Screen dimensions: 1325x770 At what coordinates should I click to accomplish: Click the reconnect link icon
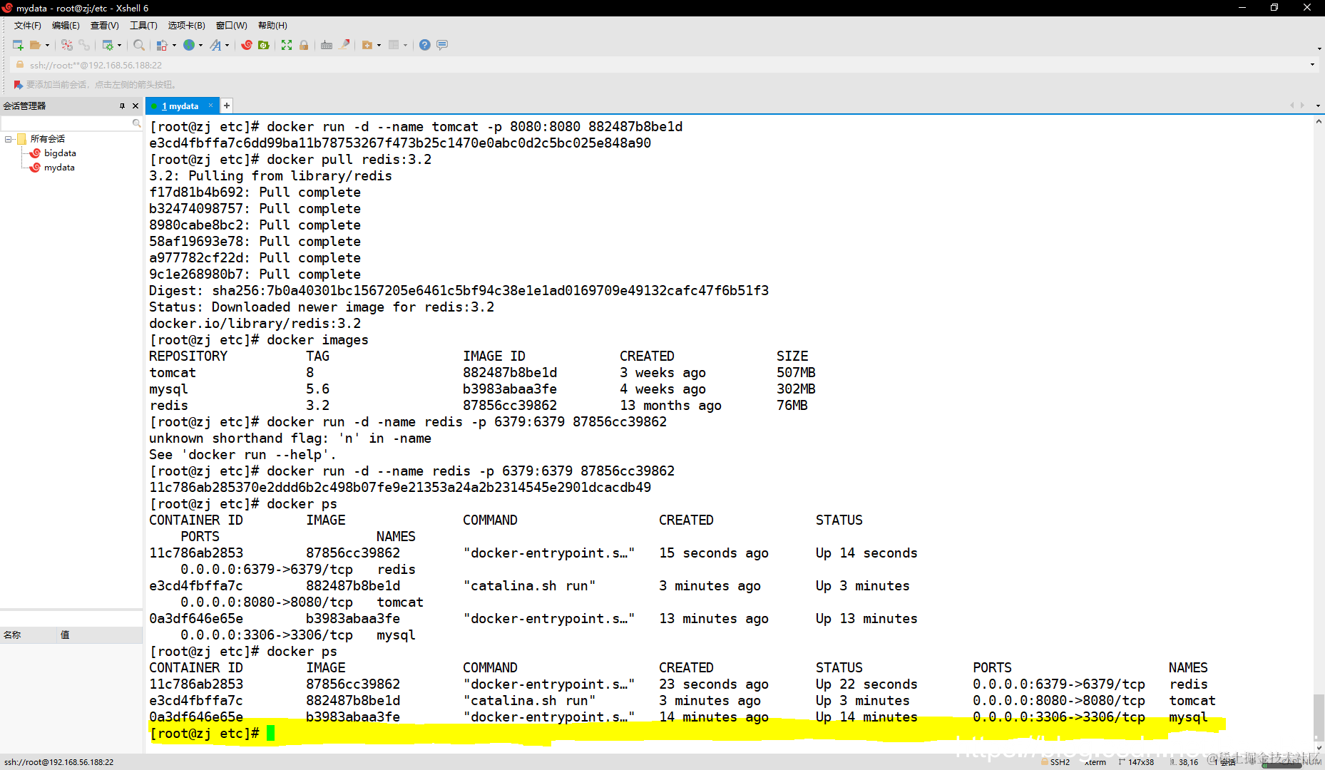click(84, 45)
